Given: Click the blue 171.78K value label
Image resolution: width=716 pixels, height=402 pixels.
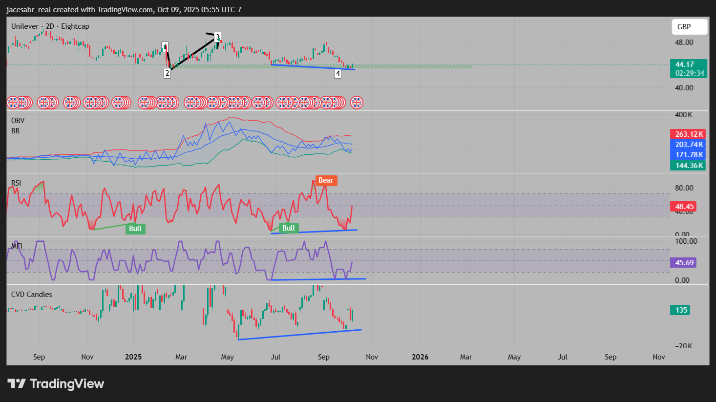Looking at the screenshot, I should 688,154.
